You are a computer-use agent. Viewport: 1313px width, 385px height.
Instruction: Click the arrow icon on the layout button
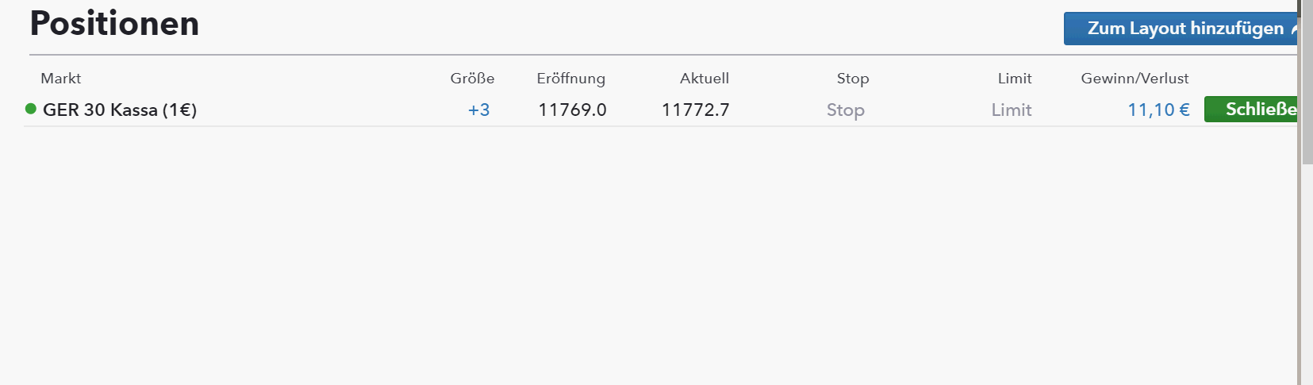[1293, 29]
